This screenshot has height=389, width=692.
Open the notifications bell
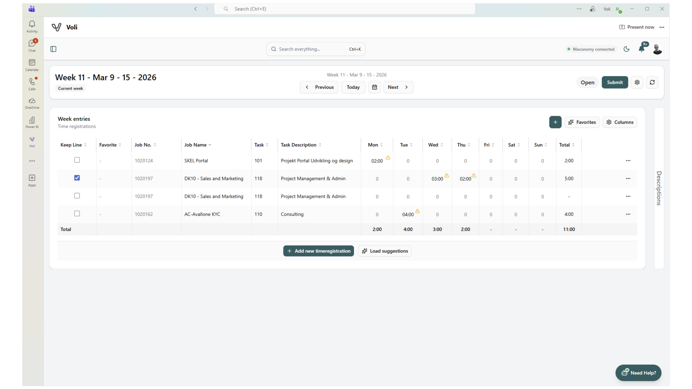click(642, 49)
